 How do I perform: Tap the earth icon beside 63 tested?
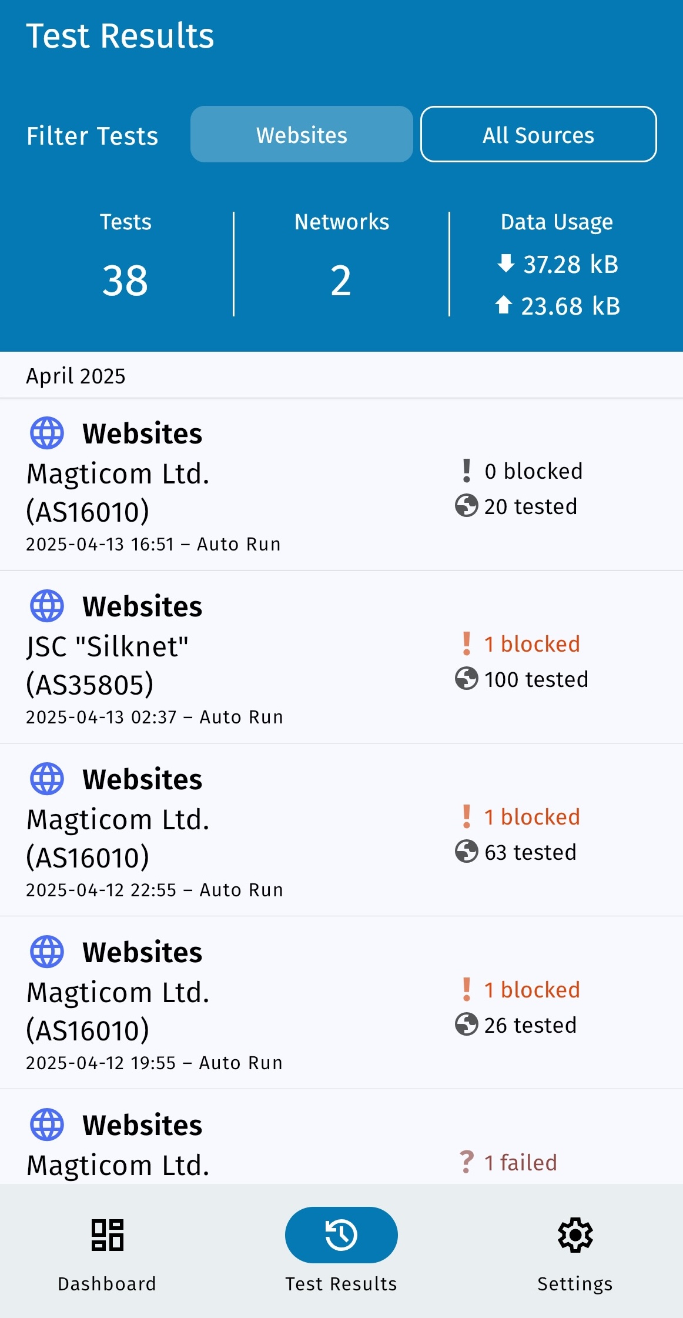(466, 852)
